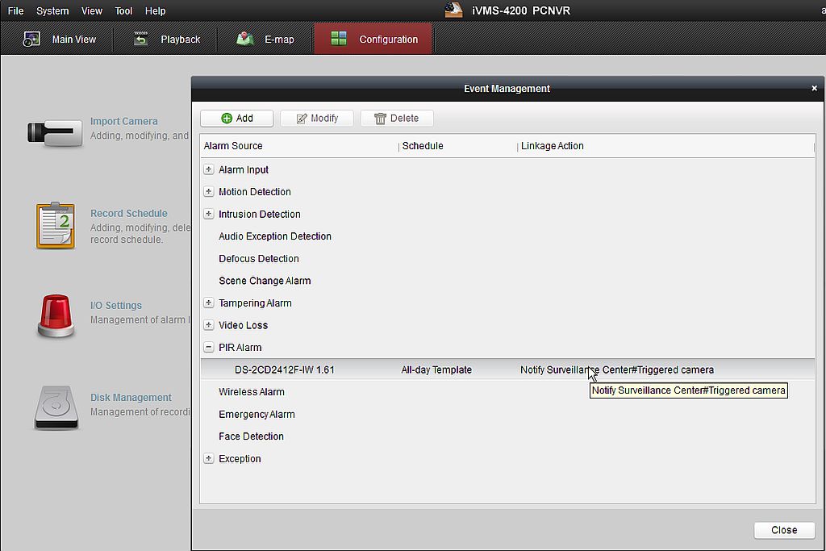Click the Main View monitor icon
Viewport: 826px width, 551px height.
click(x=31, y=39)
